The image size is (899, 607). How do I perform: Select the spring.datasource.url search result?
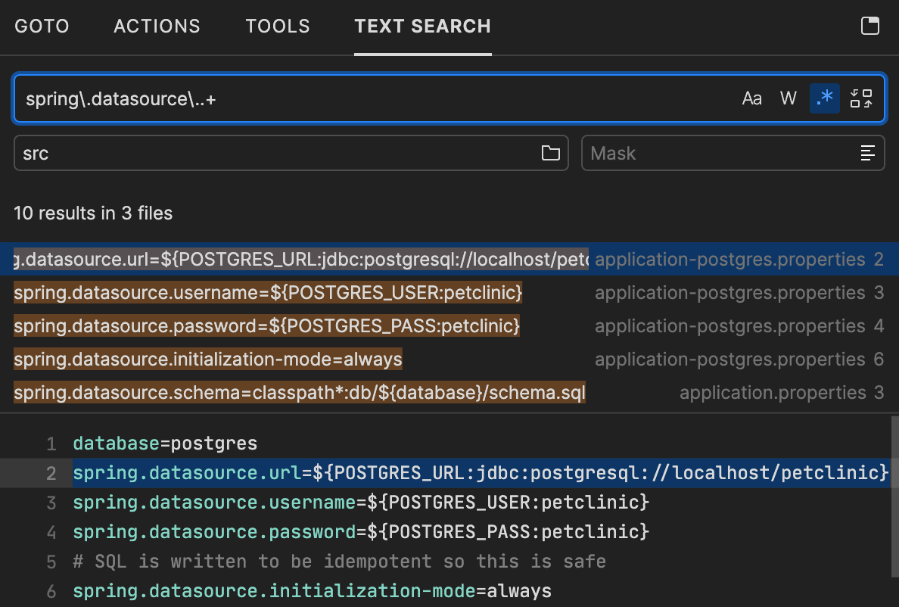pos(303,260)
